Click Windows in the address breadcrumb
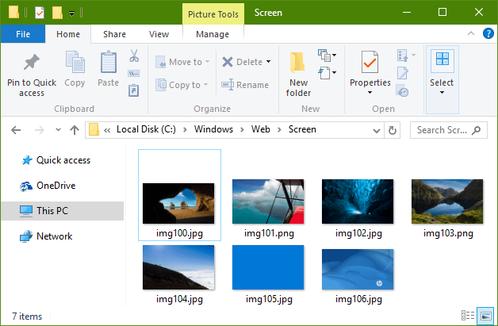 point(213,129)
